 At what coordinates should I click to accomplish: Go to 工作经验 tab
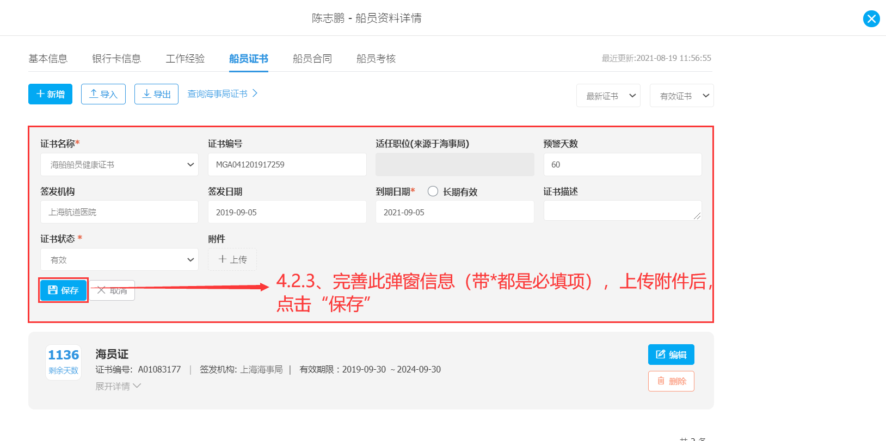(x=185, y=59)
